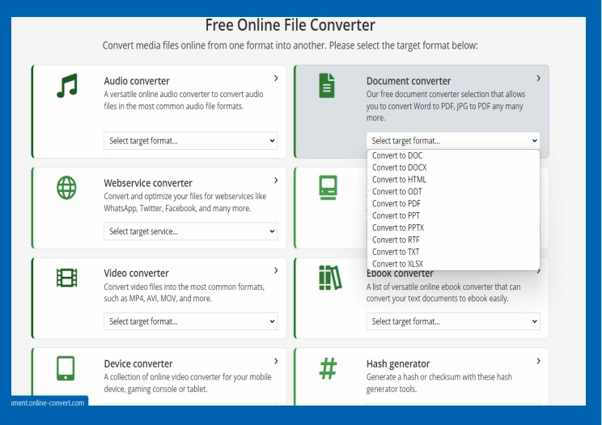Expand Device converter chevron arrow
This screenshot has width=602, height=425.
pos(276,361)
